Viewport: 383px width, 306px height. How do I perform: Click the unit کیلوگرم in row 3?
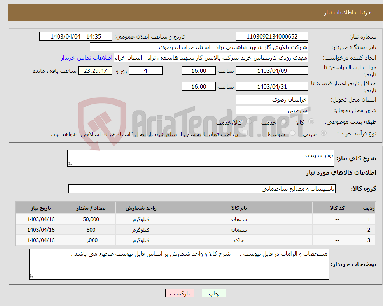[141, 240]
